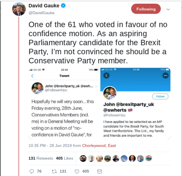
Task: Click Follow button in embedded profile screenshot
Action: tap(160, 96)
